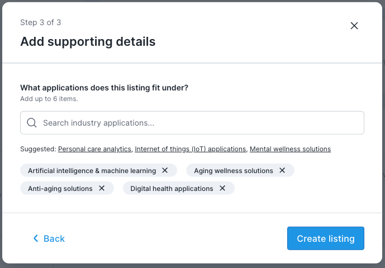Viewport: 385px width, 268px height.
Task: Select the Aging wellness solutions chip label
Action: pos(234,171)
